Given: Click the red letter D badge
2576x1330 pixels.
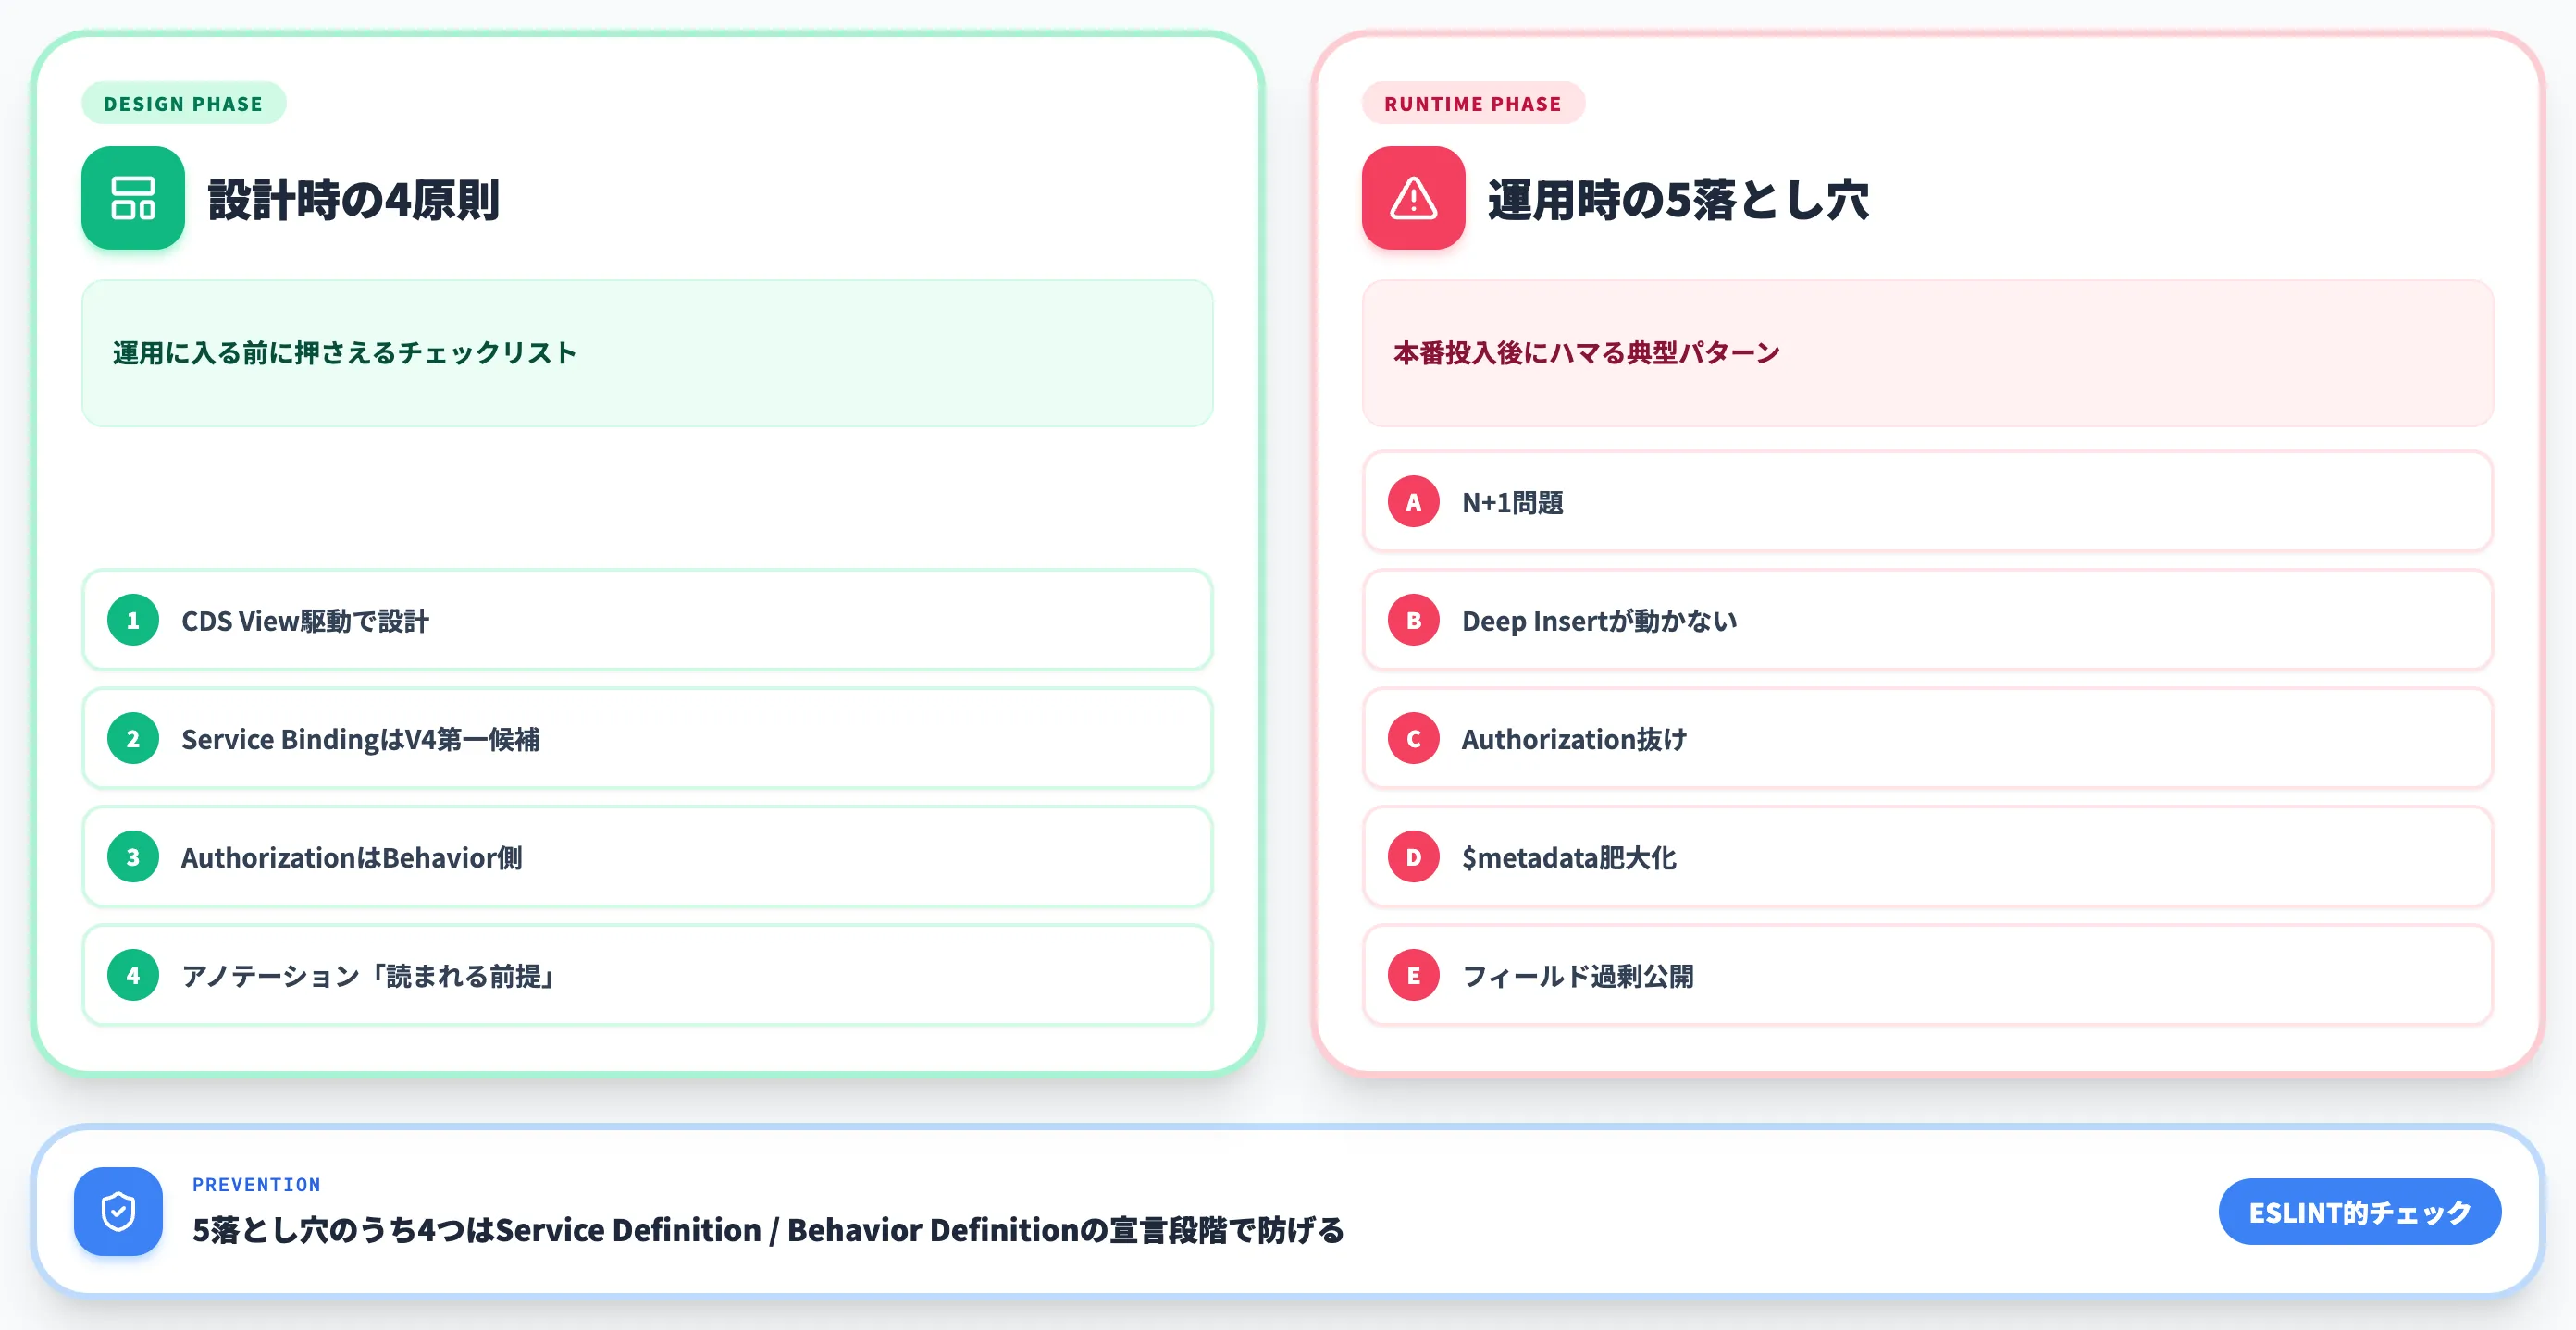Looking at the screenshot, I should [1413, 857].
